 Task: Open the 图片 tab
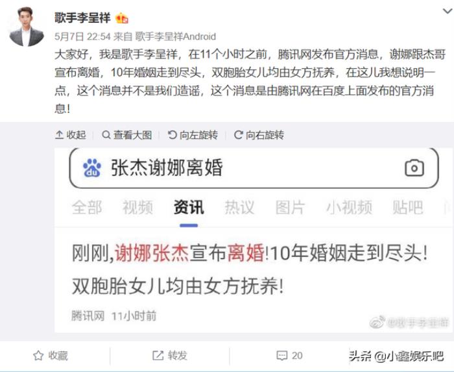coord(290,208)
